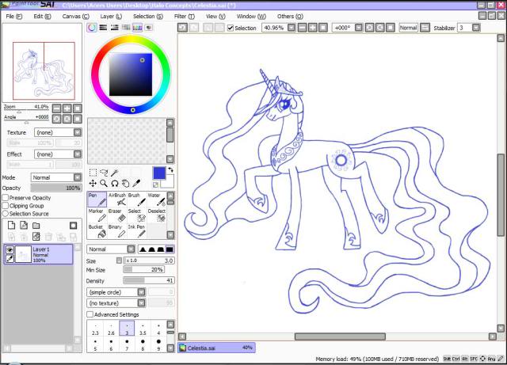507x365 pixels.
Task: Open the Layer menu
Action: (111, 16)
